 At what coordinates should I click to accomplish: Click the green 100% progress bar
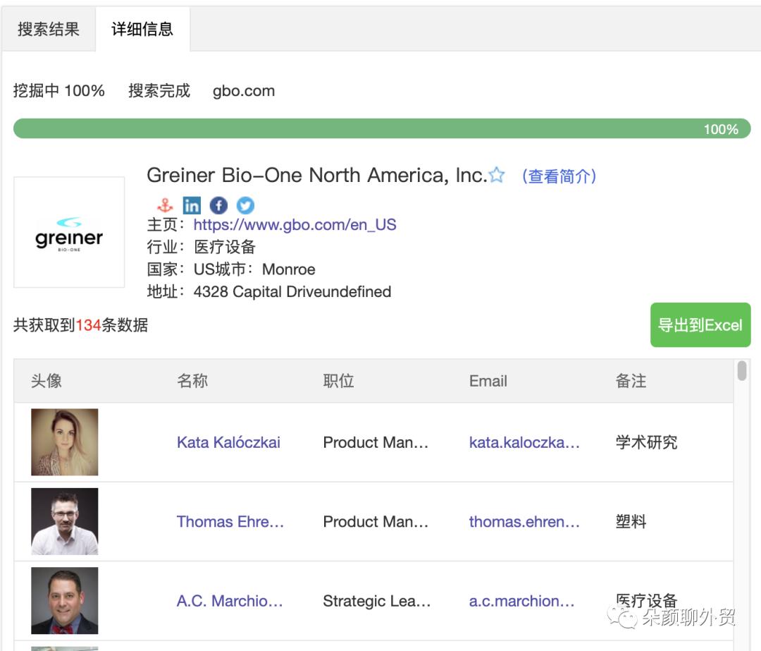pyautogui.click(x=382, y=128)
